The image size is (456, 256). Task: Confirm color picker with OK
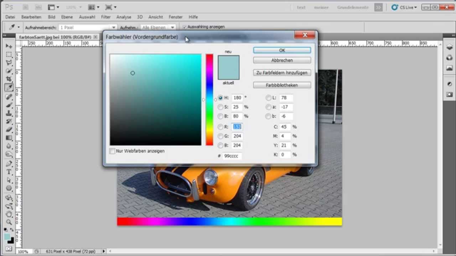[x=282, y=50]
